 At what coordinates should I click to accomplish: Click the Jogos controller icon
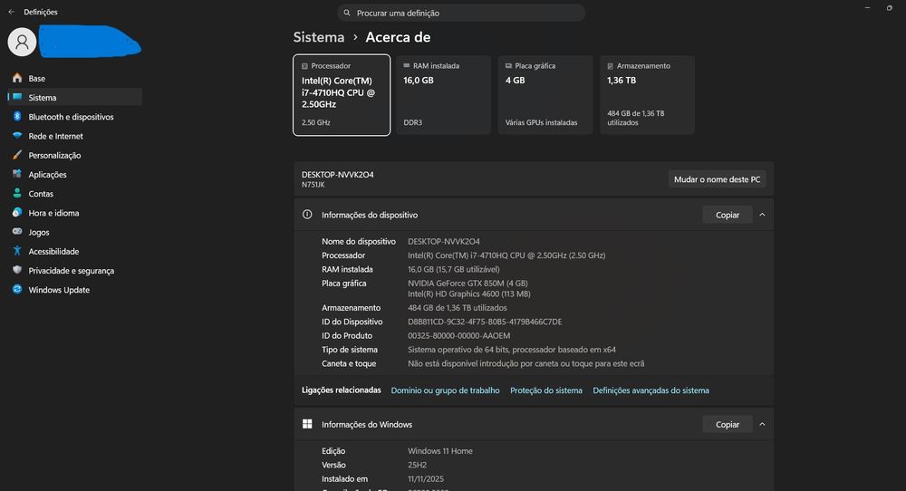[17, 232]
